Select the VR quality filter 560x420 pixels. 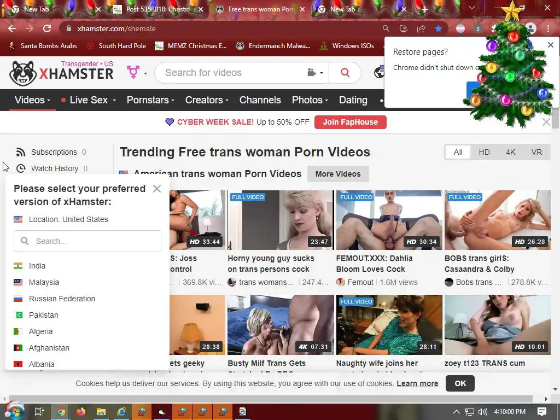coord(536,152)
